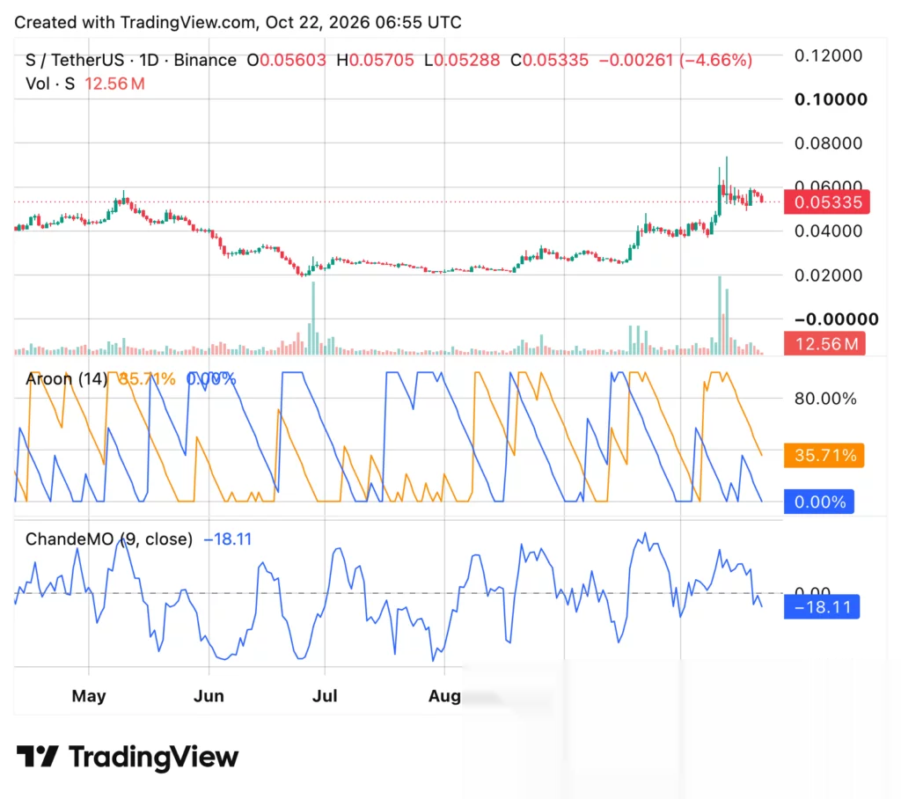The width and height of the screenshot is (901, 799).
Task: Select the 'Created with TradingView.com' header text
Action: [136, 22]
